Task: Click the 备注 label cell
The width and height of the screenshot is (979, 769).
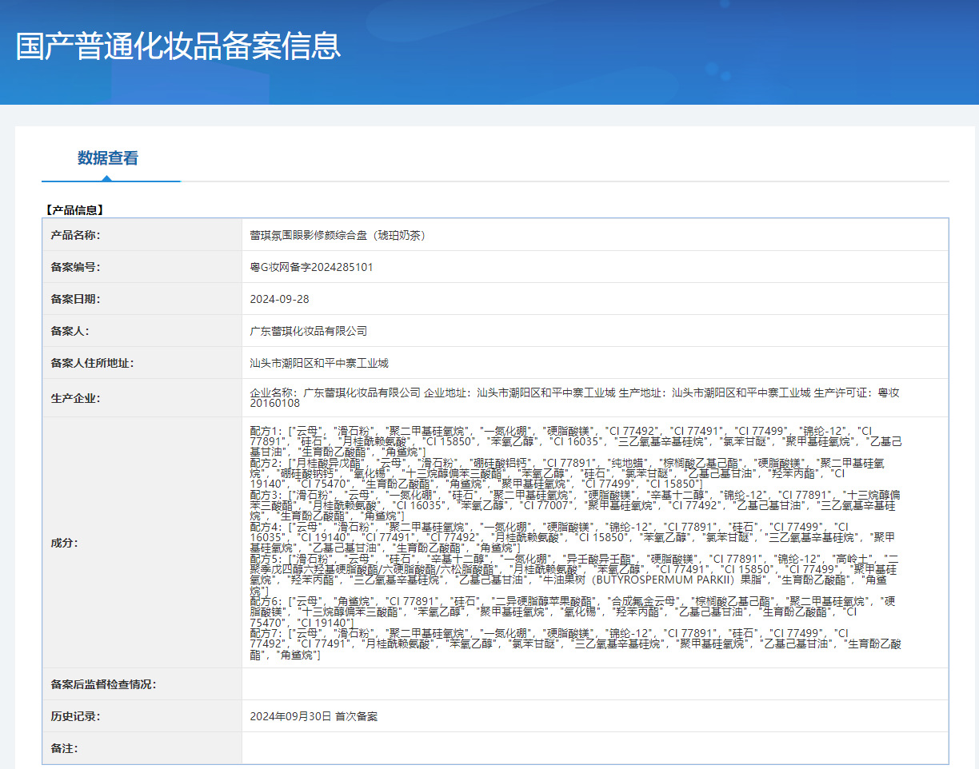Action: [142, 748]
